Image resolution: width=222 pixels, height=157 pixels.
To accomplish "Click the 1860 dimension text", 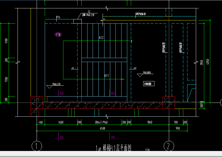I will click(150, 122).
